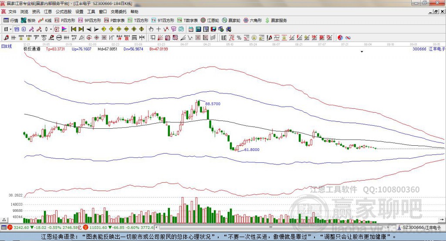
Task: Click the colored flag icon
Action: point(64,29)
